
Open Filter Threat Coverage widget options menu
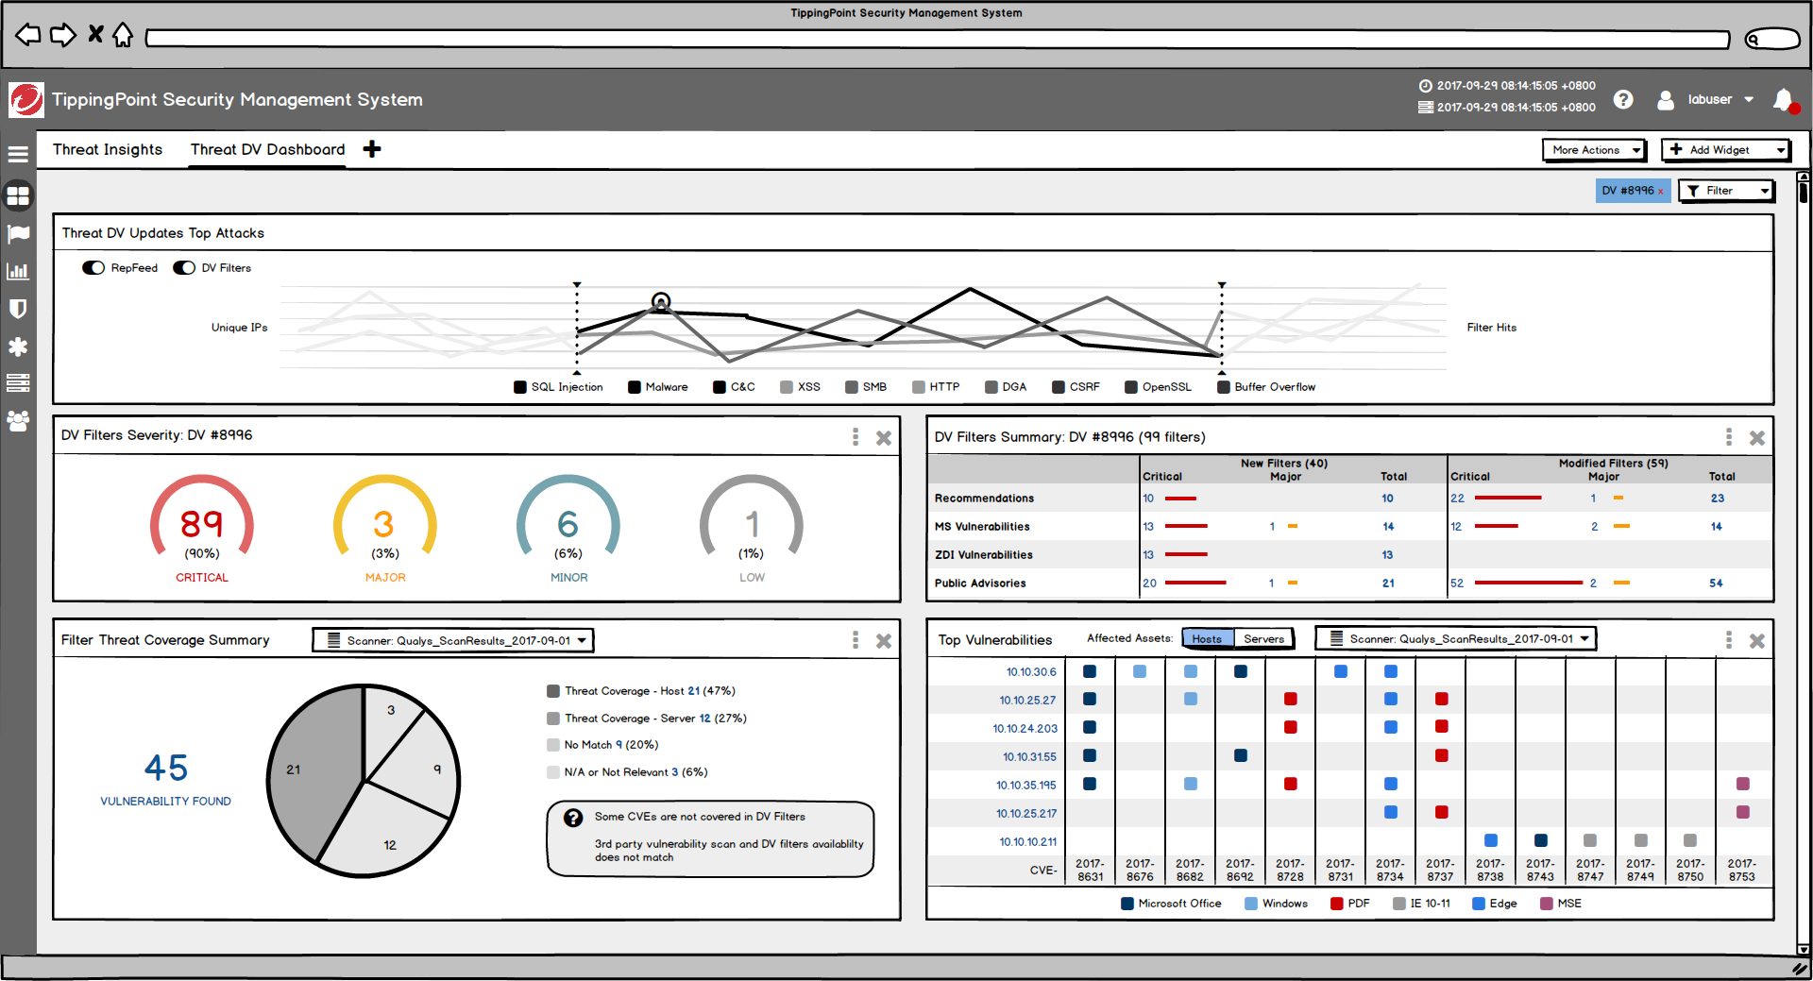pos(856,640)
